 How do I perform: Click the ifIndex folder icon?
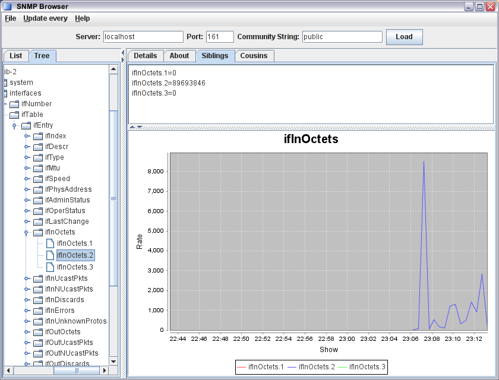click(38, 137)
